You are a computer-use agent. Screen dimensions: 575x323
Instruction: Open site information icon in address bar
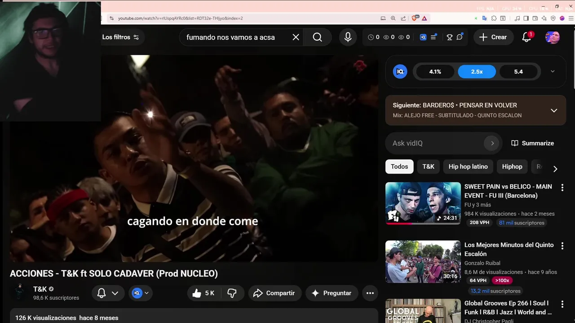click(x=111, y=18)
